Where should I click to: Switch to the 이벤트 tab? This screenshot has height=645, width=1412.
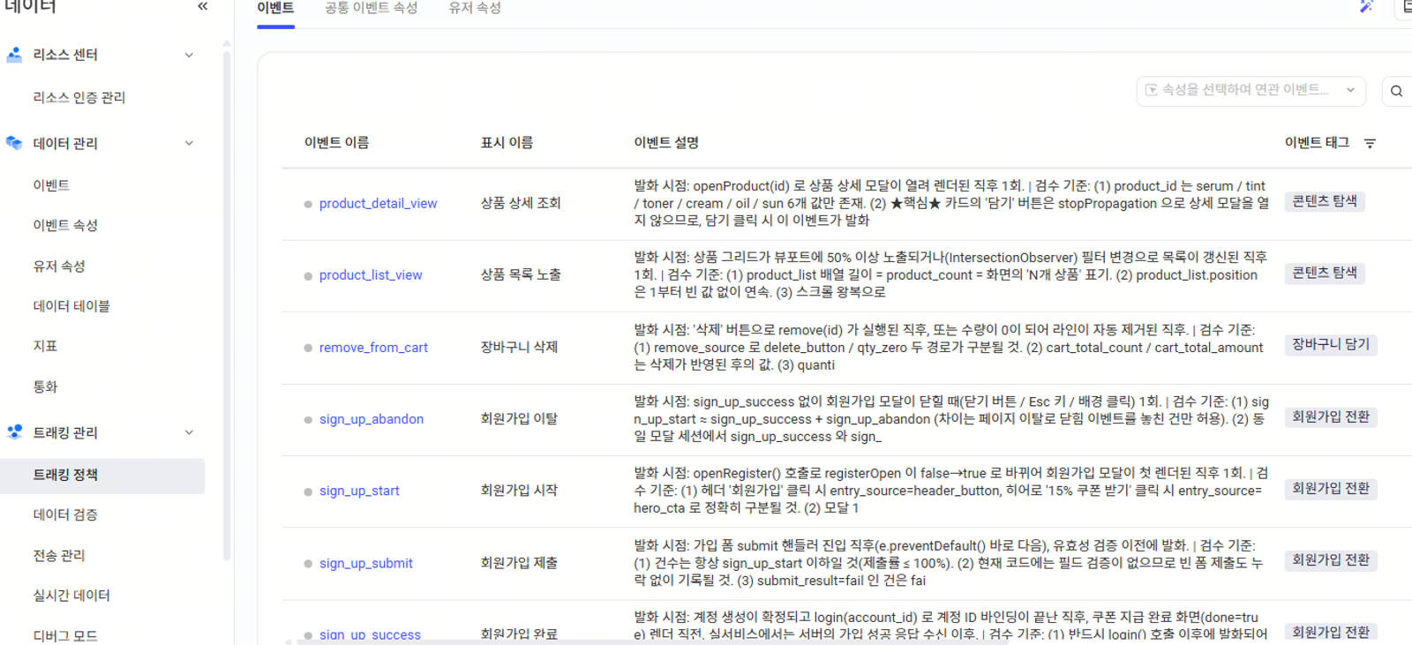(275, 8)
